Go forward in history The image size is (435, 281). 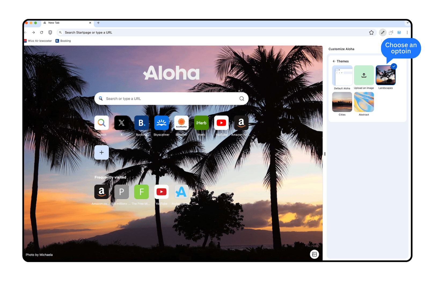[x=33, y=32]
